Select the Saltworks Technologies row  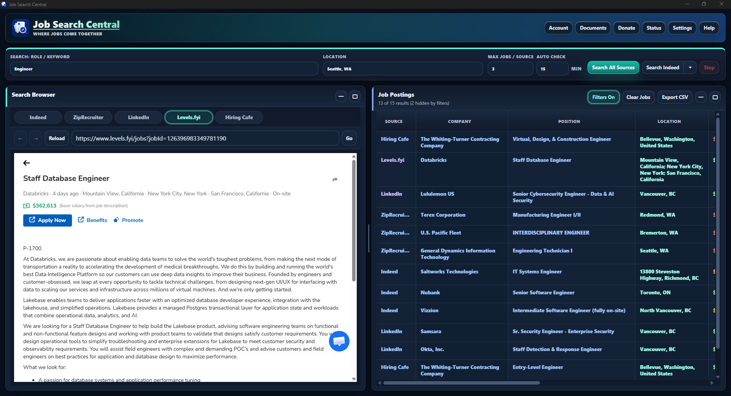(546, 275)
